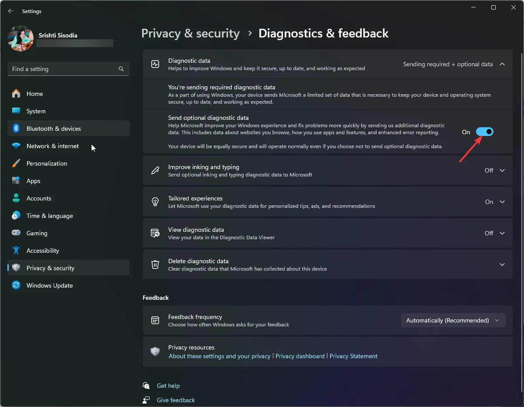This screenshot has height=407, width=524.
Task: Click the inking pen icon
Action: 155,170
